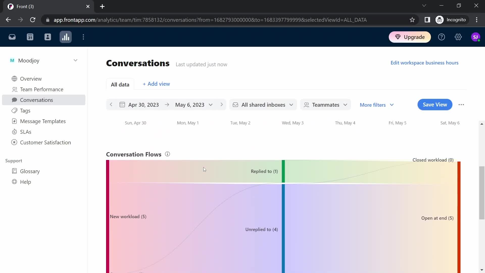This screenshot has width=485, height=273.
Task: Toggle the Moodjoy workspace expander
Action: coord(75,61)
